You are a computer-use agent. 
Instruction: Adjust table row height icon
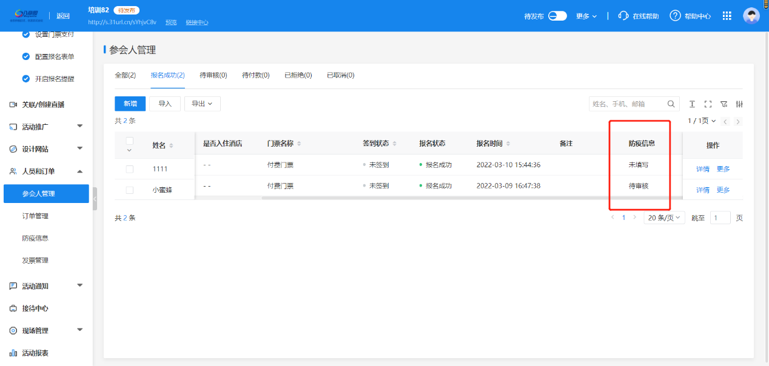[x=692, y=104]
